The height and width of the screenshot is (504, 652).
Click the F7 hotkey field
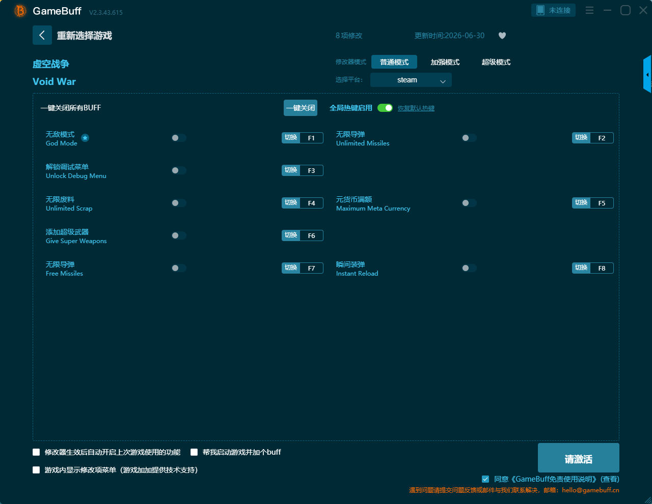click(x=311, y=268)
